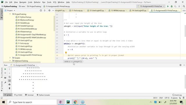The image size is (186, 105).
Task: Collapse all in Project panel
Action: (44, 10)
